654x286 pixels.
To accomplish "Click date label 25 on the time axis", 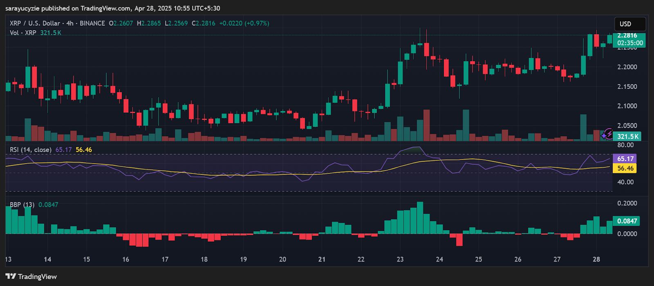I will tap(479, 259).
